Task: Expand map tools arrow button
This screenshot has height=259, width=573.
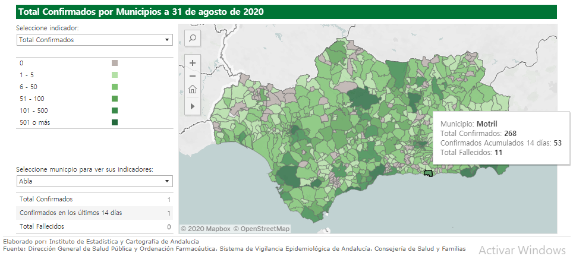Action: pyautogui.click(x=193, y=106)
